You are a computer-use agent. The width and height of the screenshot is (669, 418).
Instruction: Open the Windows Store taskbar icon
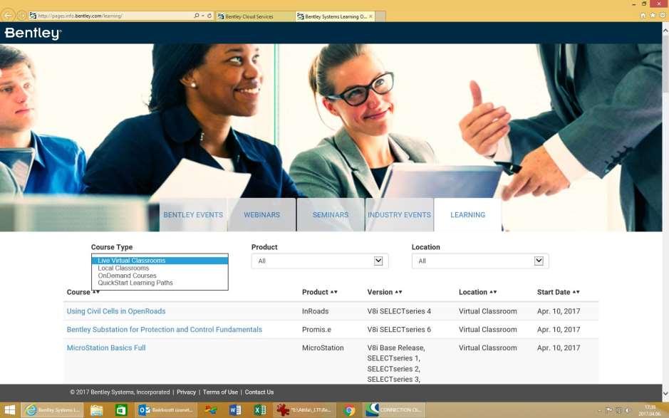pos(122,410)
